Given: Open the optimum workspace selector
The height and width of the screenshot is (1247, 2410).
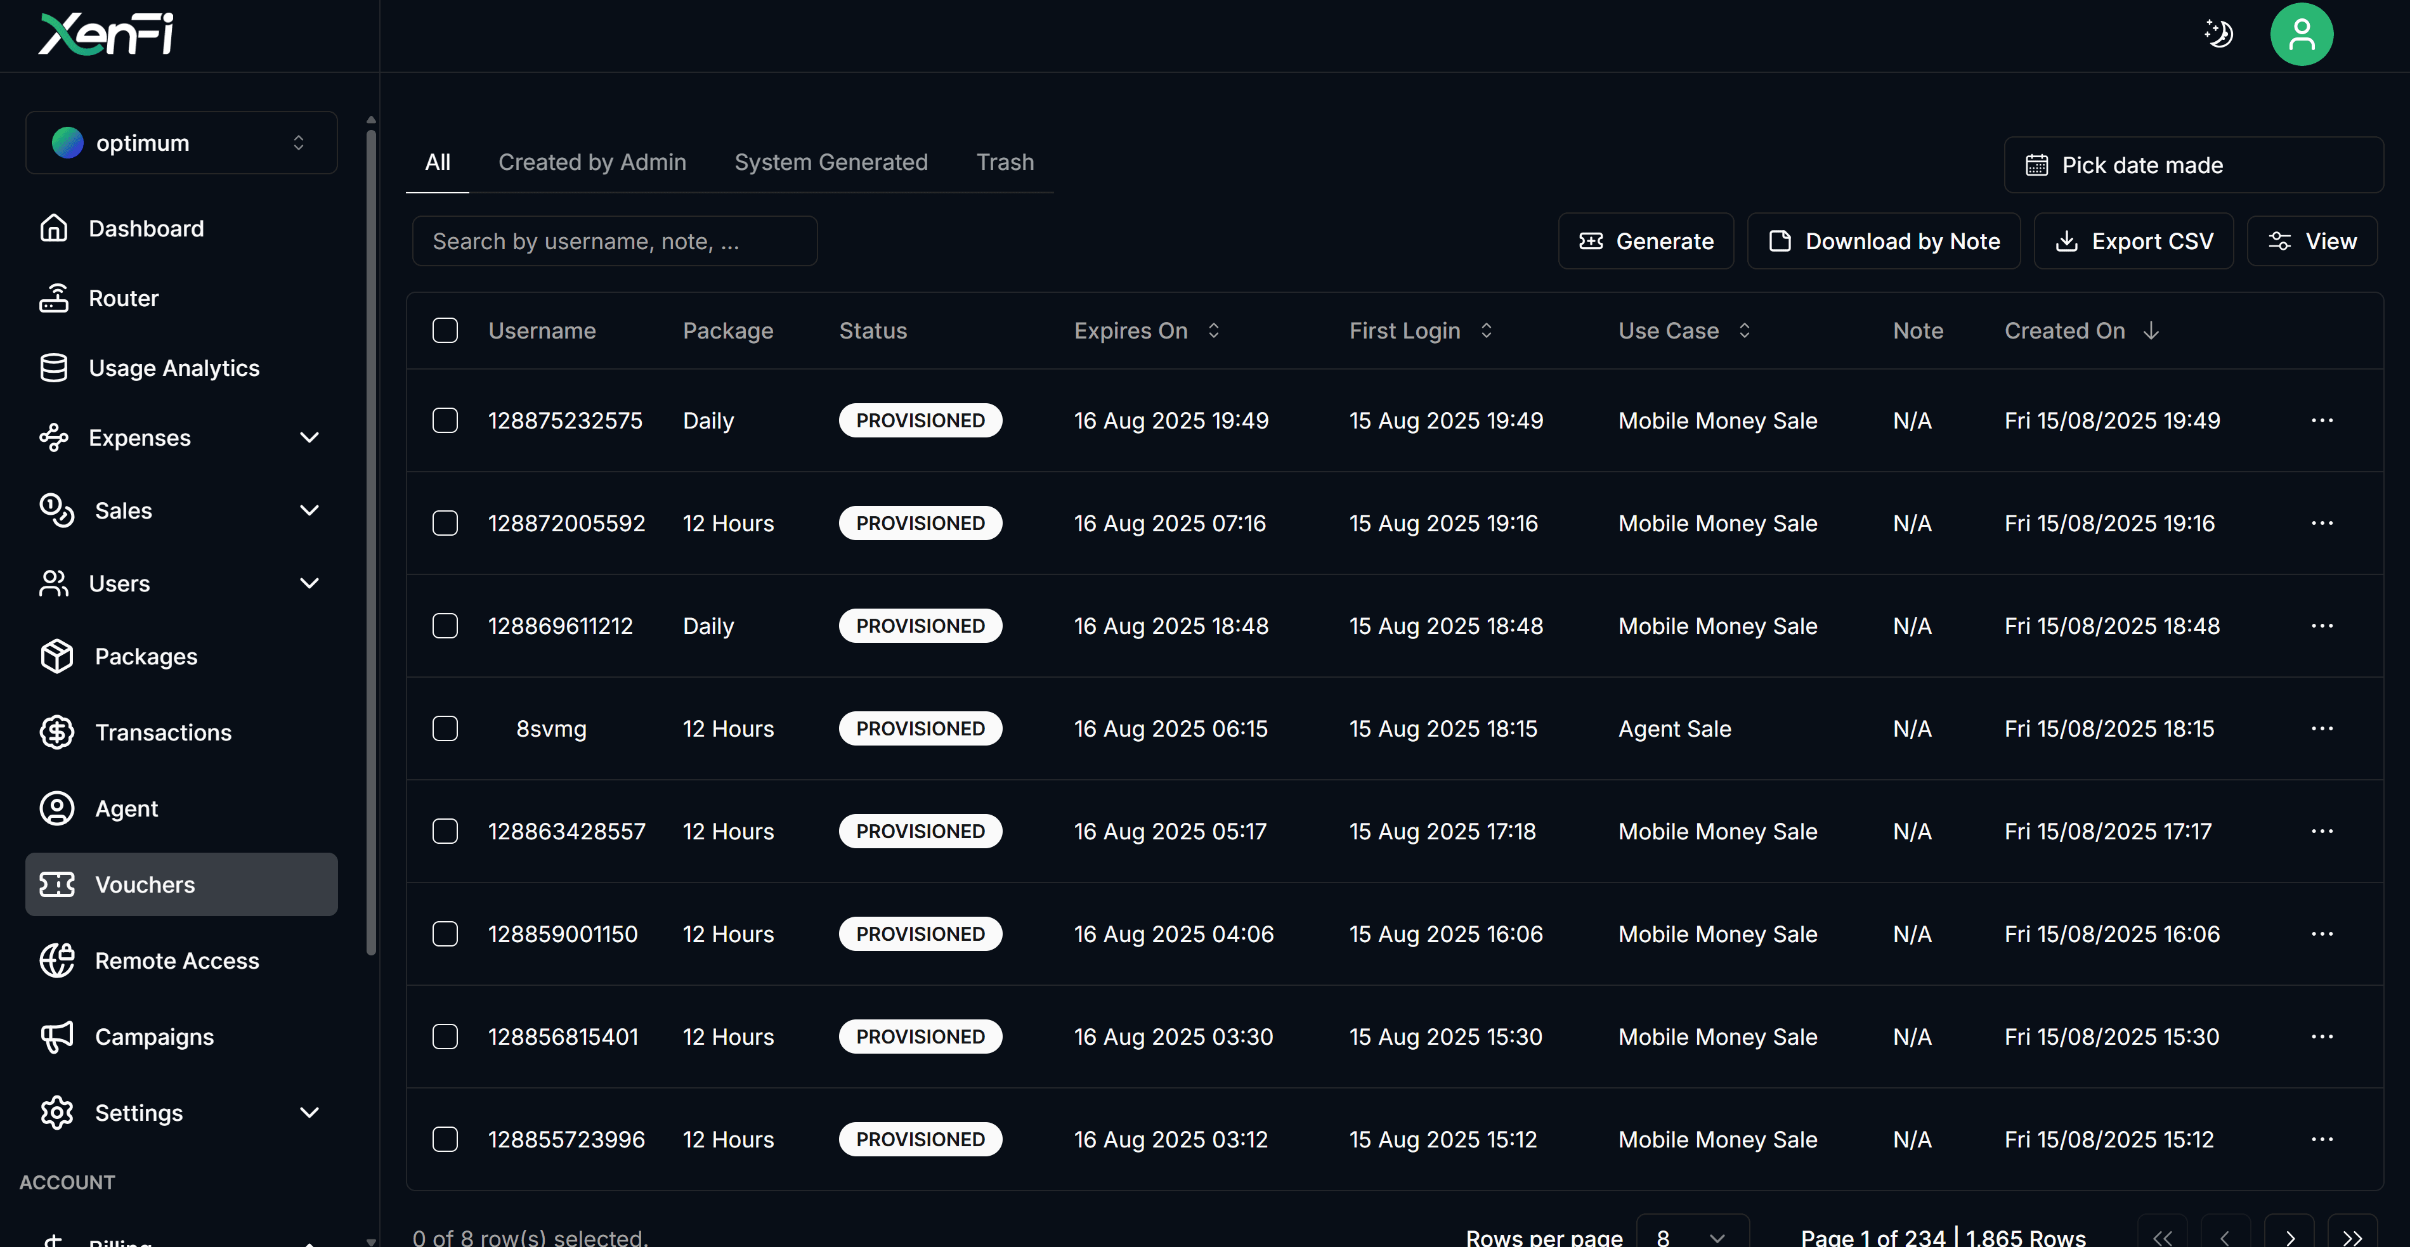Looking at the screenshot, I should point(181,142).
